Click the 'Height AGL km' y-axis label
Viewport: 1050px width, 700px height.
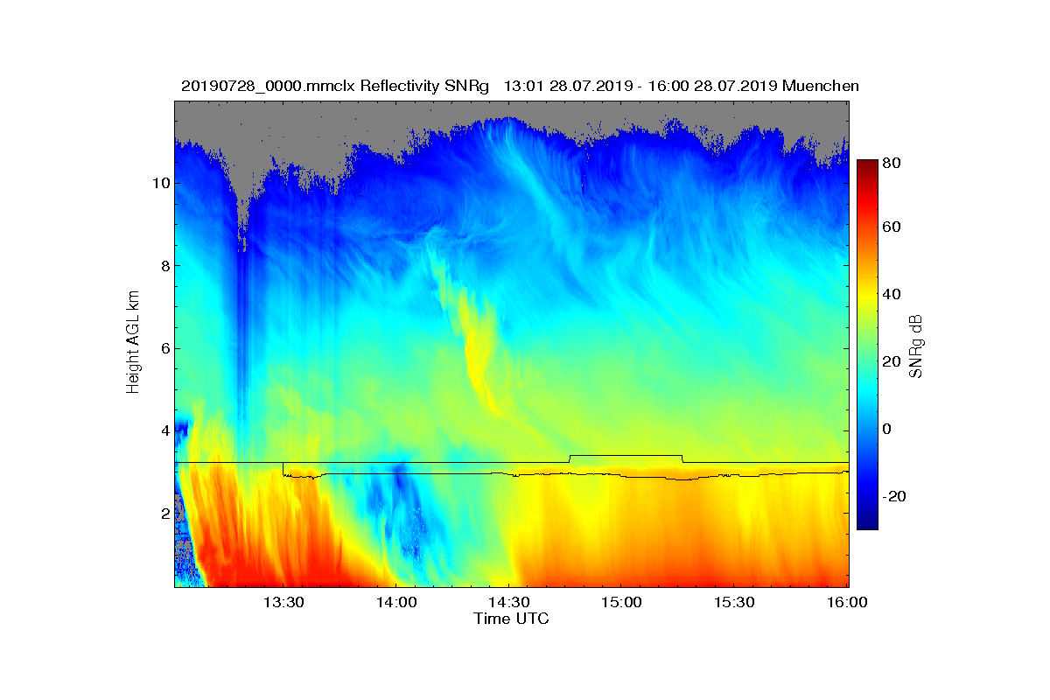point(133,344)
